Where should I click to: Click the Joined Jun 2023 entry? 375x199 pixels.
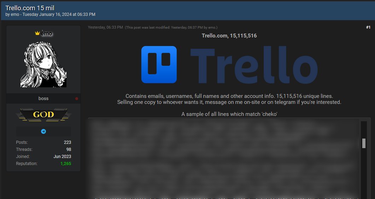43,157
